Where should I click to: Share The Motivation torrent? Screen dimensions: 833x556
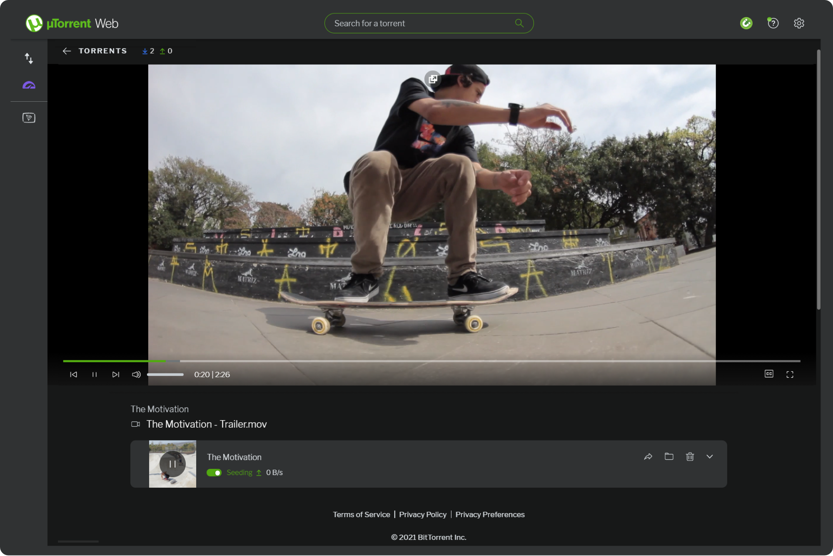[x=648, y=457]
